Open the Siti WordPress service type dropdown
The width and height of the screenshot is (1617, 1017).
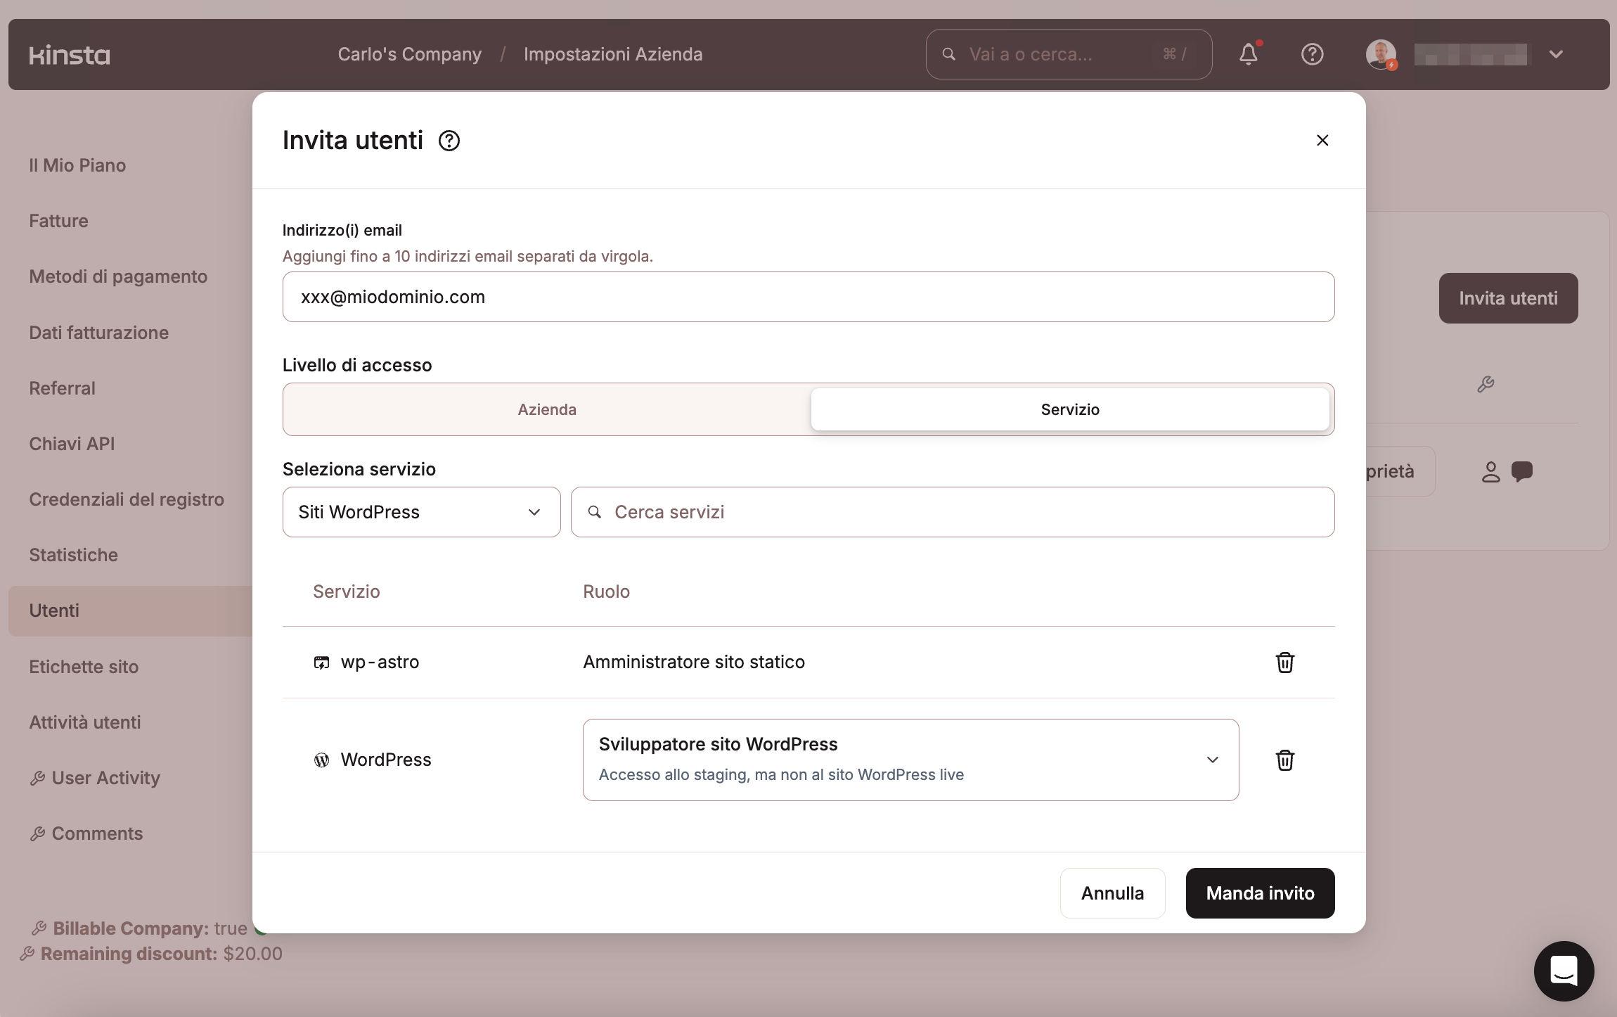[x=421, y=512]
